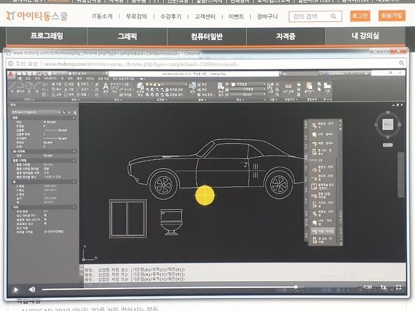Select the 자격증 tab

[286, 36]
